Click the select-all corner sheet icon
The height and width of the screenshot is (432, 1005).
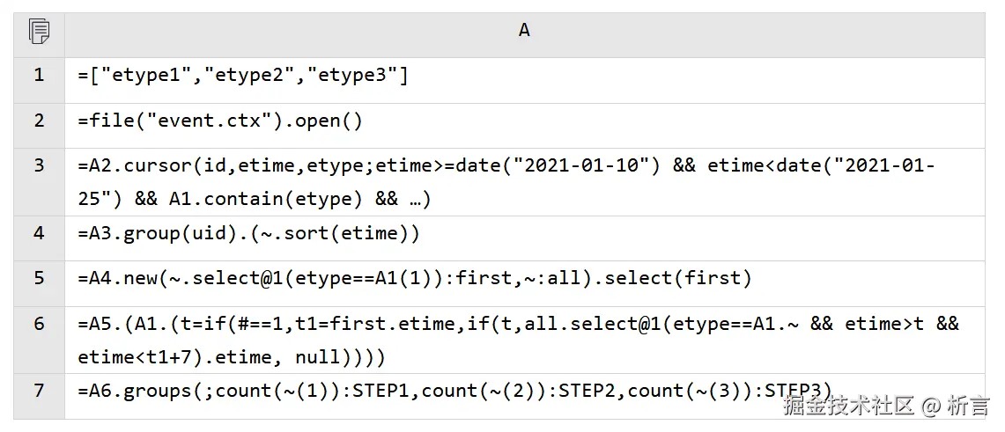(39, 33)
